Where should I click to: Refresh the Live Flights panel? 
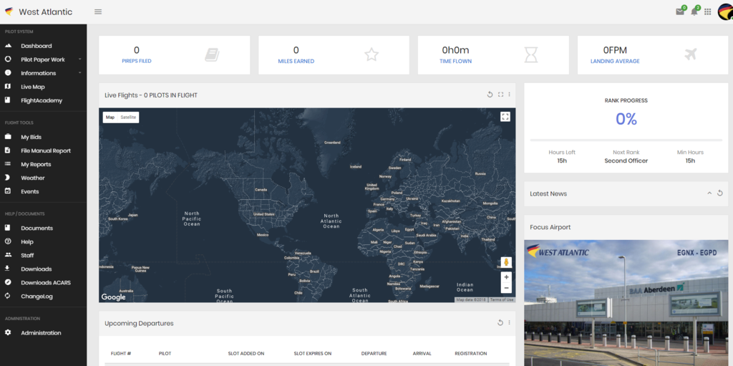coord(490,95)
